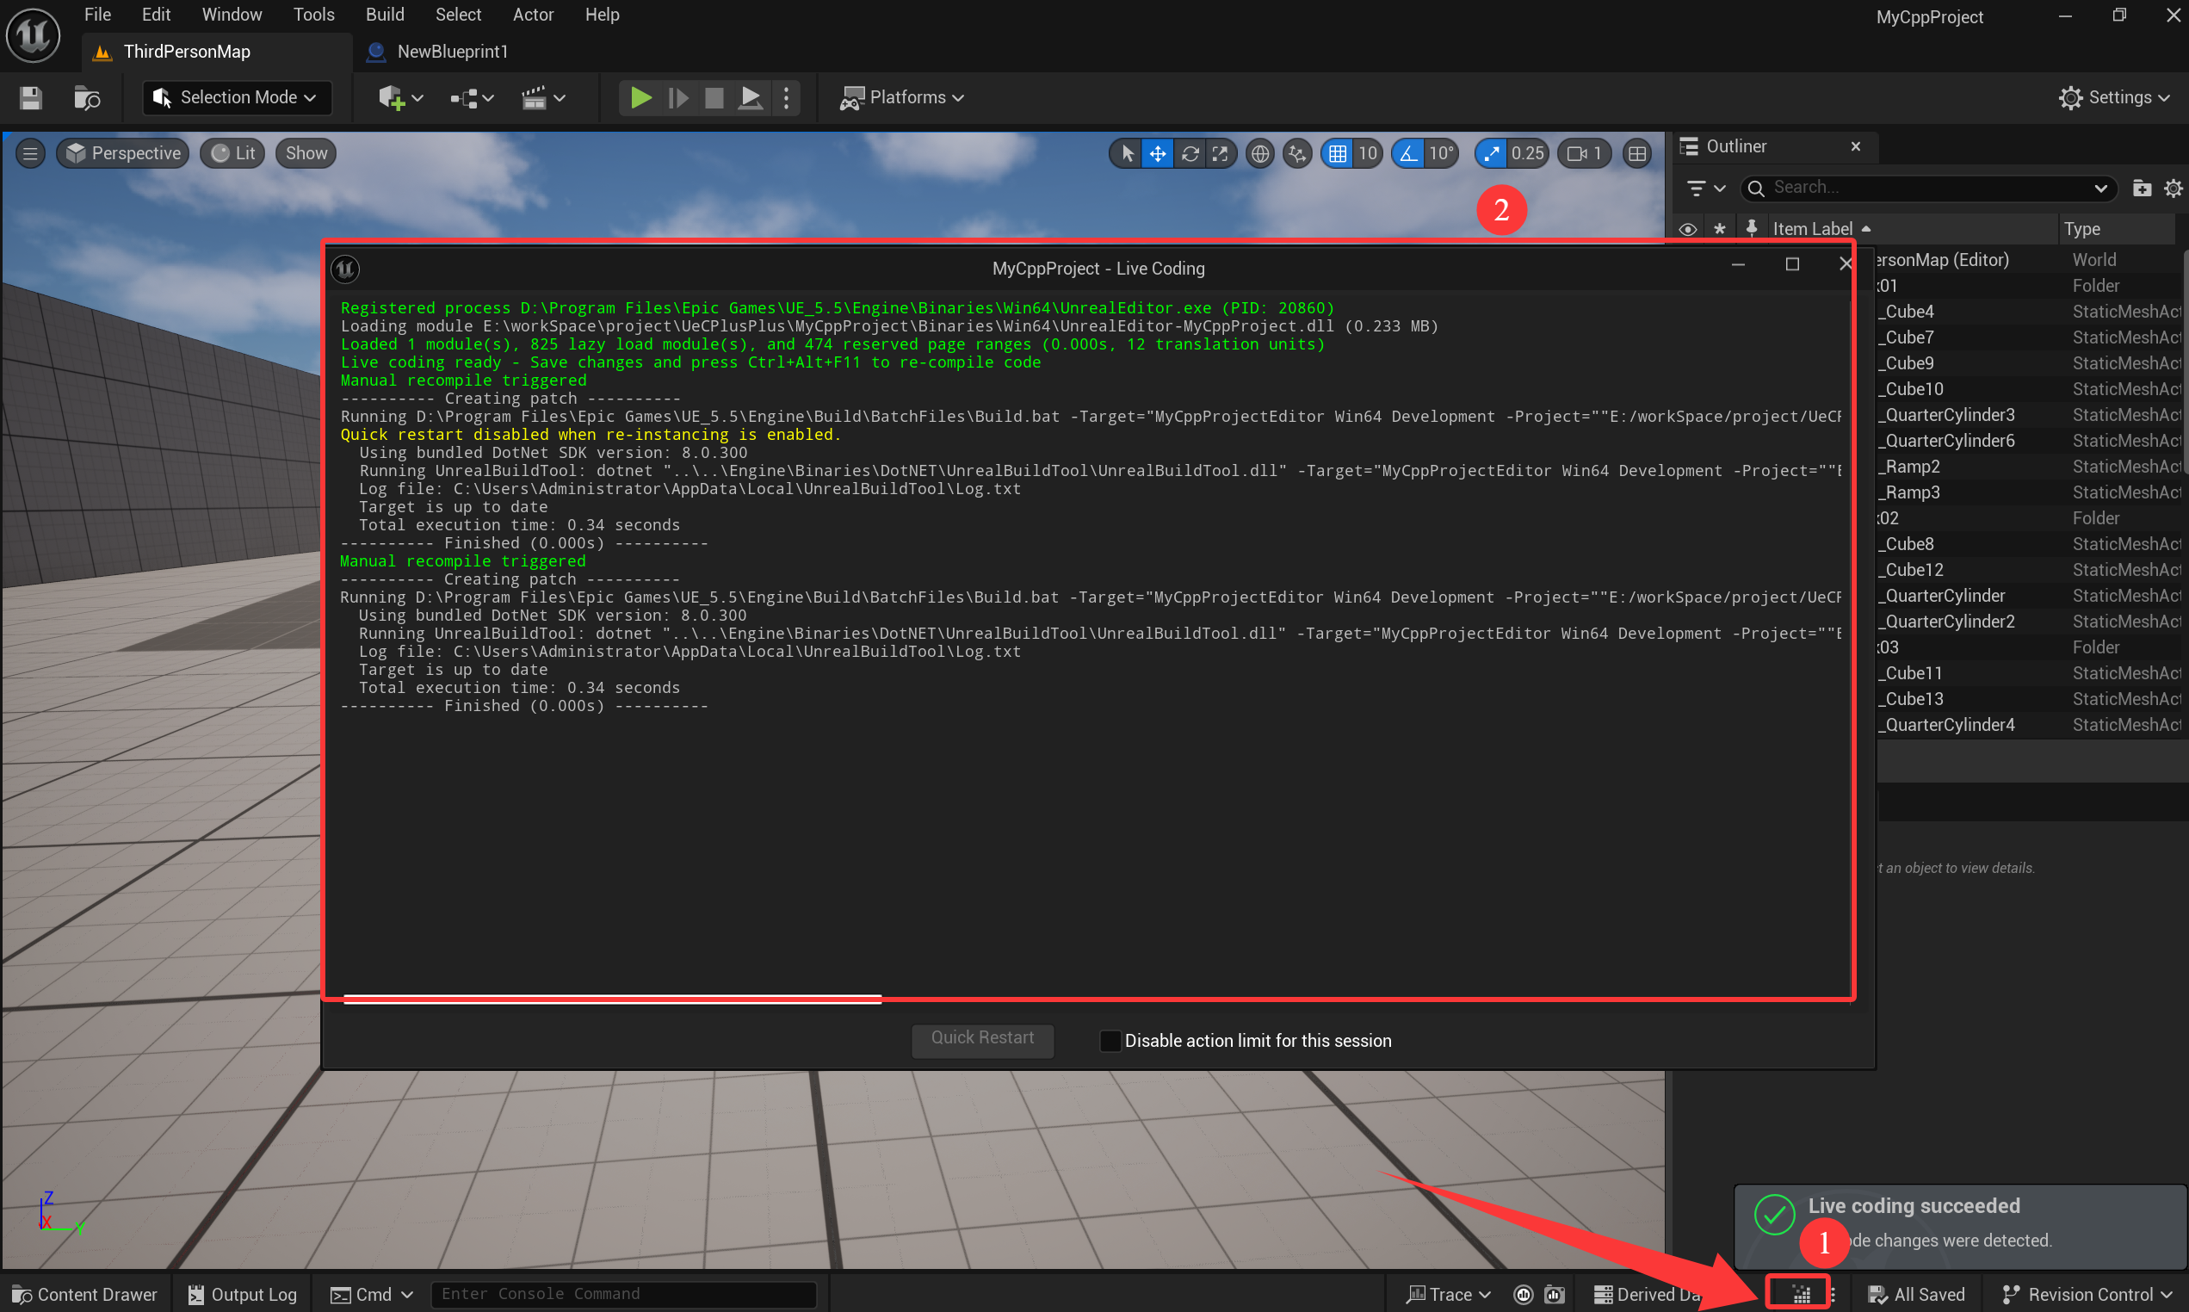Click the Quick Restart button
Viewport: 2189px width, 1312px height.
tap(982, 1038)
